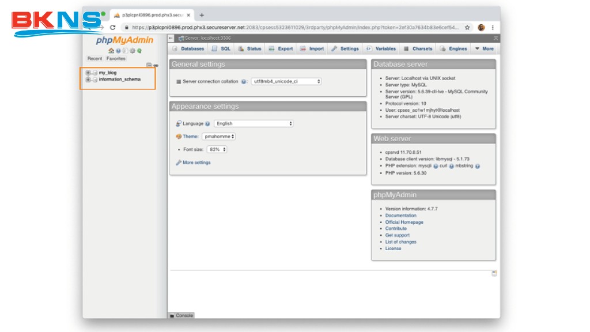Click the phpMyAdmin Home icon
The width and height of the screenshot is (590, 332).
coord(111,51)
